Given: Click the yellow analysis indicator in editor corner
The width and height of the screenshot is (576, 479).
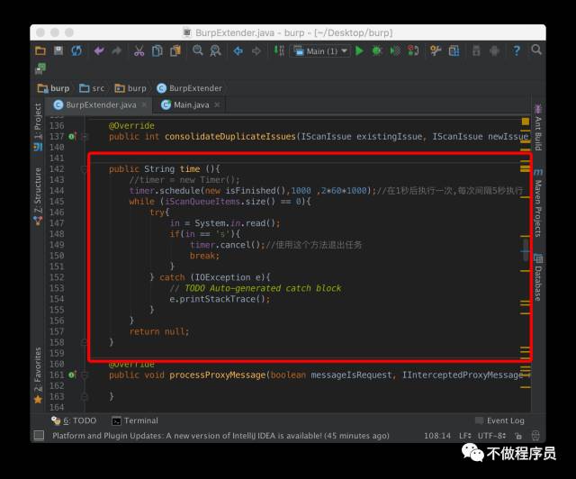Looking at the screenshot, I should click(526, 122).
